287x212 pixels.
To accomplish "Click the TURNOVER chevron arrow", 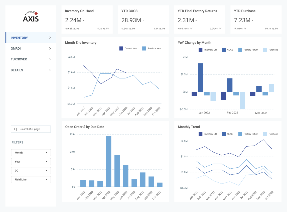I will pos(50,59).
